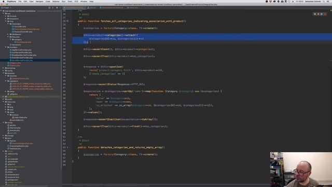Collapse the routes folder

(4, 123)
